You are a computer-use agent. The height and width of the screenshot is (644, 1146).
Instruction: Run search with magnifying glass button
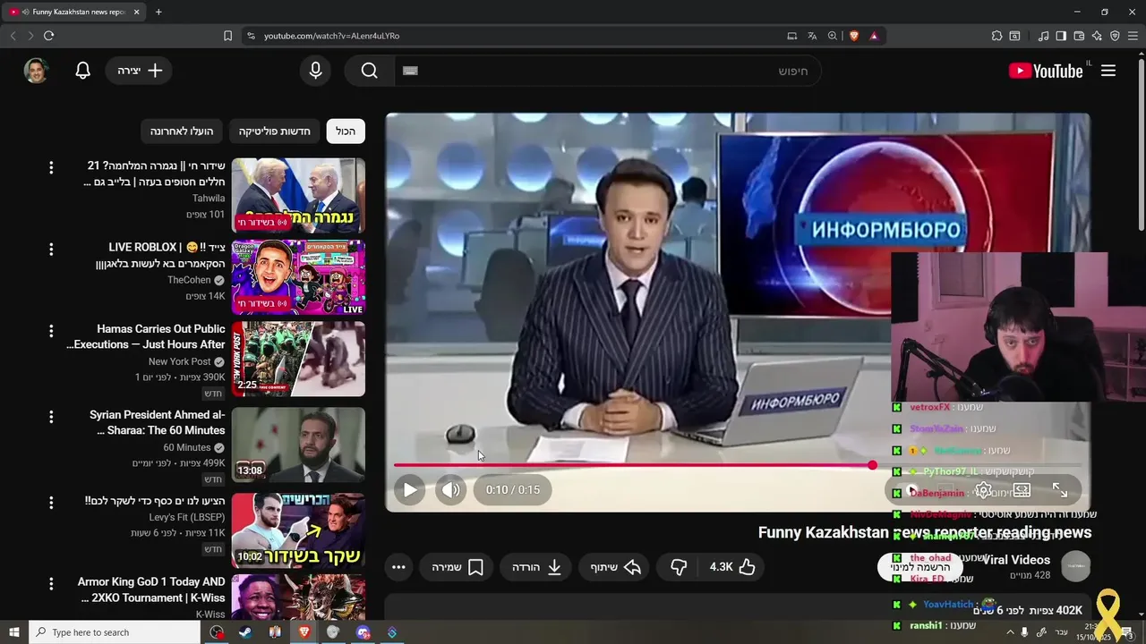tap(369, 71)
